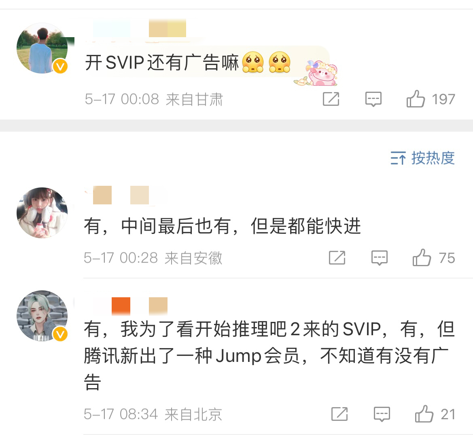The image size is (473, 435).
Task: Open the green-haired character avatar
Action: tap(42, 316)
